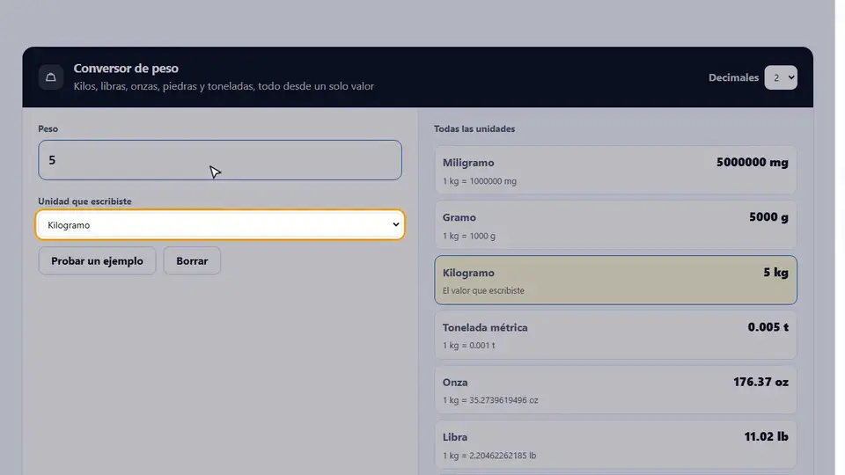The width and height of the screenshot is (845, 475).
Task: Click the Todas las unidades heading
Action: (x=474, y=128)
